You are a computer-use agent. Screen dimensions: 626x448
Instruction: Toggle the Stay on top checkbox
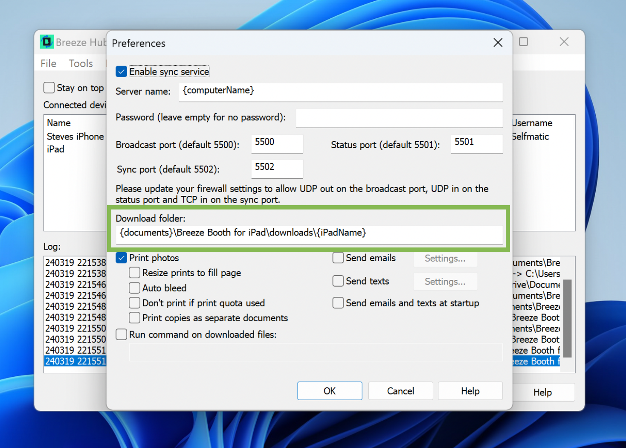tap(49, 88)
